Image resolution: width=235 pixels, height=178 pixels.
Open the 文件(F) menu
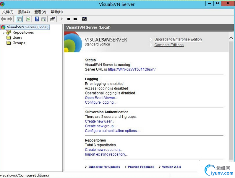point(8,12)
